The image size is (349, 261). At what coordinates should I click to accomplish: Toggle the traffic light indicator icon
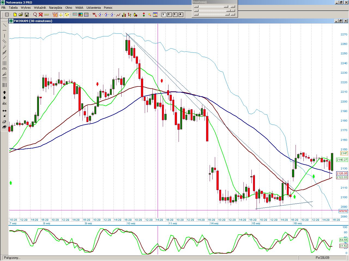(x=144, y=15)
